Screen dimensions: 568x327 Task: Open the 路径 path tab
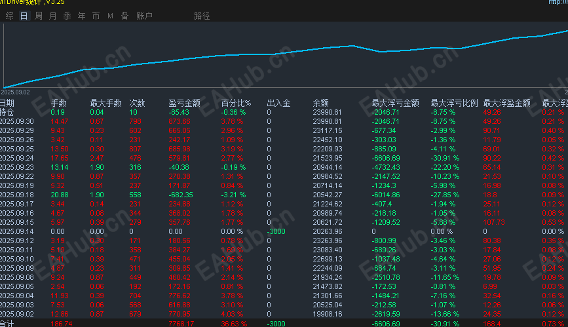[x=202, y=16]
